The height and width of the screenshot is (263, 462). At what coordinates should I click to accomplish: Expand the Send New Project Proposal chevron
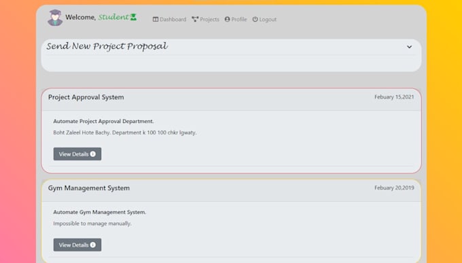[x=409, y=47]
